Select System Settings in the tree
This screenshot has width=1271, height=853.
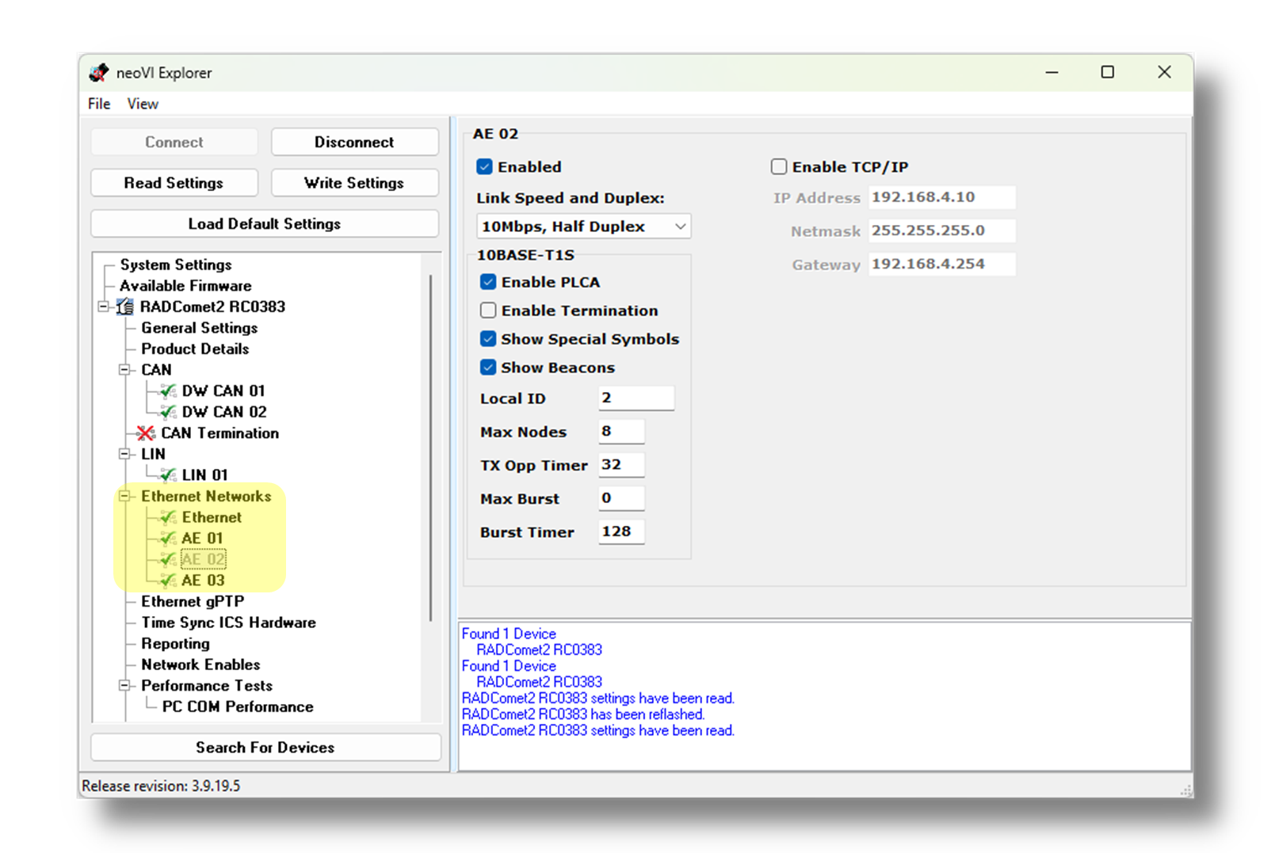coord(176,265)
